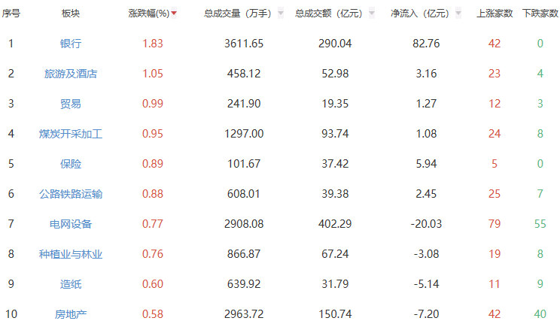Open the 电网设备 sector link
This screenshot has width=560, height=330.
(x=71, y=224)
